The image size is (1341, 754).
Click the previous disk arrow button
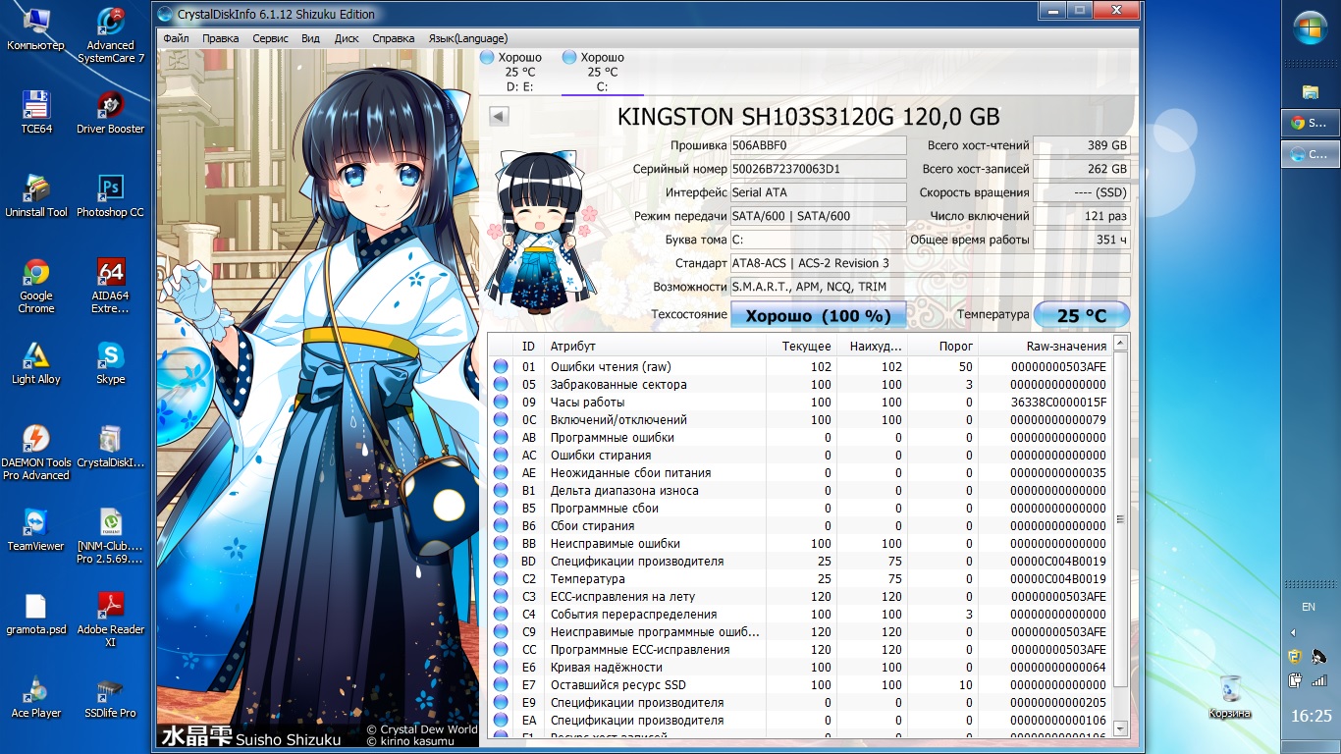(x=499, y=117)
